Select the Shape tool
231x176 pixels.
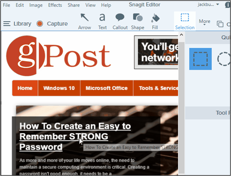[138, 21]
